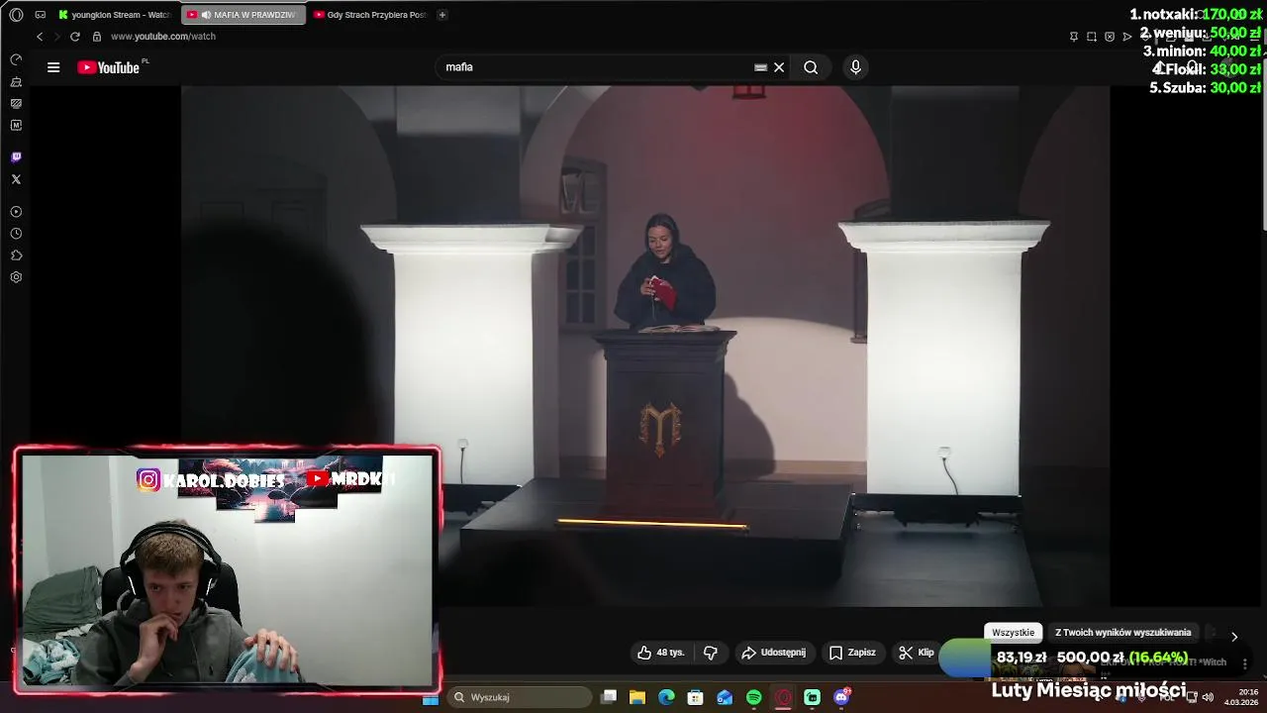Start voice search with the microphone
1267x713 pixels.
click(x=856, y=67)
